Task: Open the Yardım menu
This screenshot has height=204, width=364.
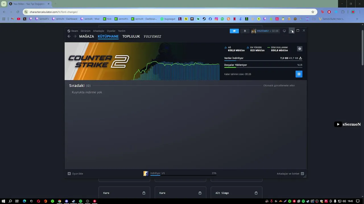Action: (x=122, y=31)
